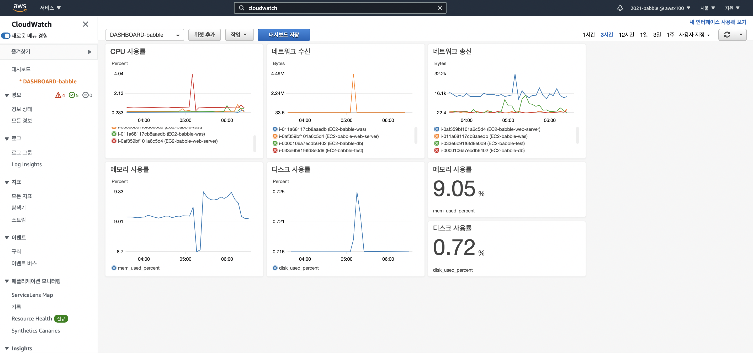Toggle mem_used_percent legend checkbox

[x=114, y=268]
